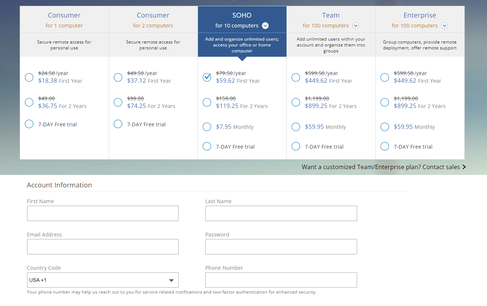The height and width of the screenshot is (306, 487).
Task: Expand the Team computers count dropdown arrow
Action: (x=355, y=26)
